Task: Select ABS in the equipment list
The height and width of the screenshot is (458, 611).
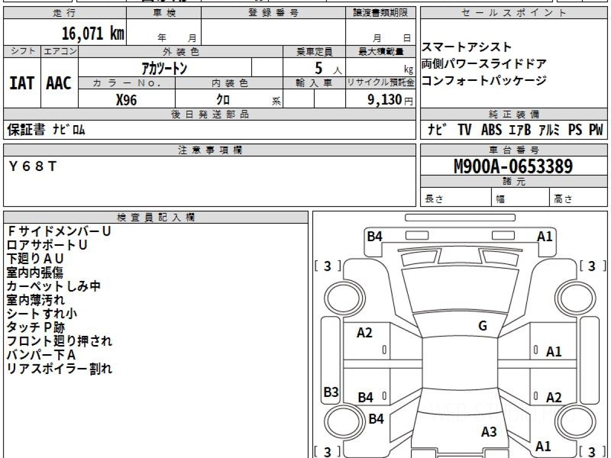Action: click(x=491, y=130)
